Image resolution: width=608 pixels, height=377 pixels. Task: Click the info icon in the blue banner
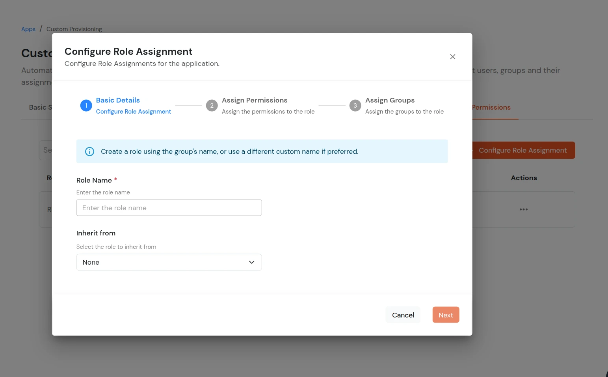(x=89, y=151)
